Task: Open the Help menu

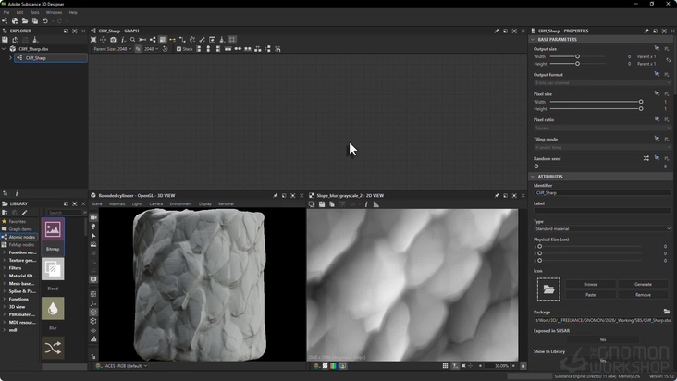Action: (73, 13)
